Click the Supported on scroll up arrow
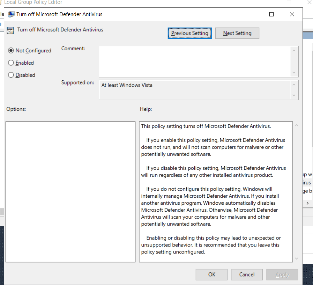Screen dimensions: 313x285 click(294, 85)
